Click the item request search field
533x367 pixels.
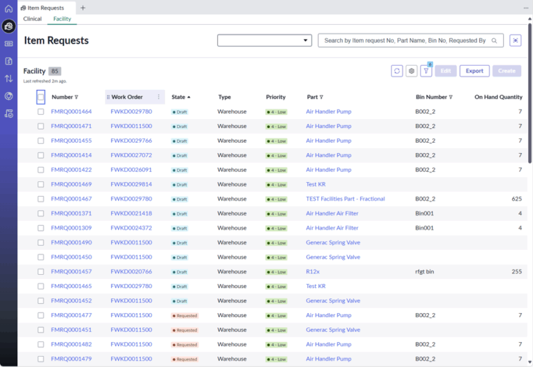pos(406,41)
